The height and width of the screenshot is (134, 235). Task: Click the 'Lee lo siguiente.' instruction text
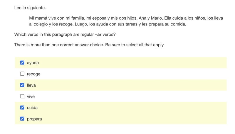[30, 8]
